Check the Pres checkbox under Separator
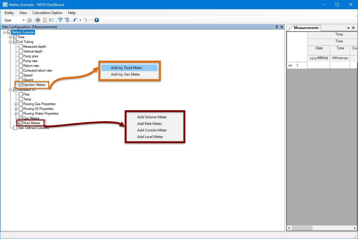 click(21, 94)
